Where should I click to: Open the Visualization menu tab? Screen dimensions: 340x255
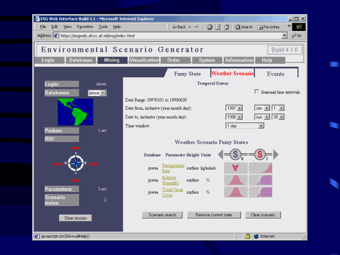(x=144, y=60)
